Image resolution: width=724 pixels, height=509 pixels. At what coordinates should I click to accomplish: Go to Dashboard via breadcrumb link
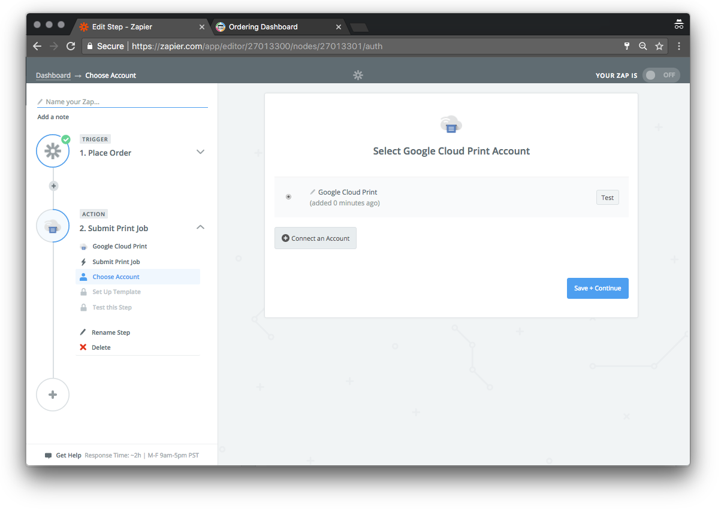click(53, 75)
